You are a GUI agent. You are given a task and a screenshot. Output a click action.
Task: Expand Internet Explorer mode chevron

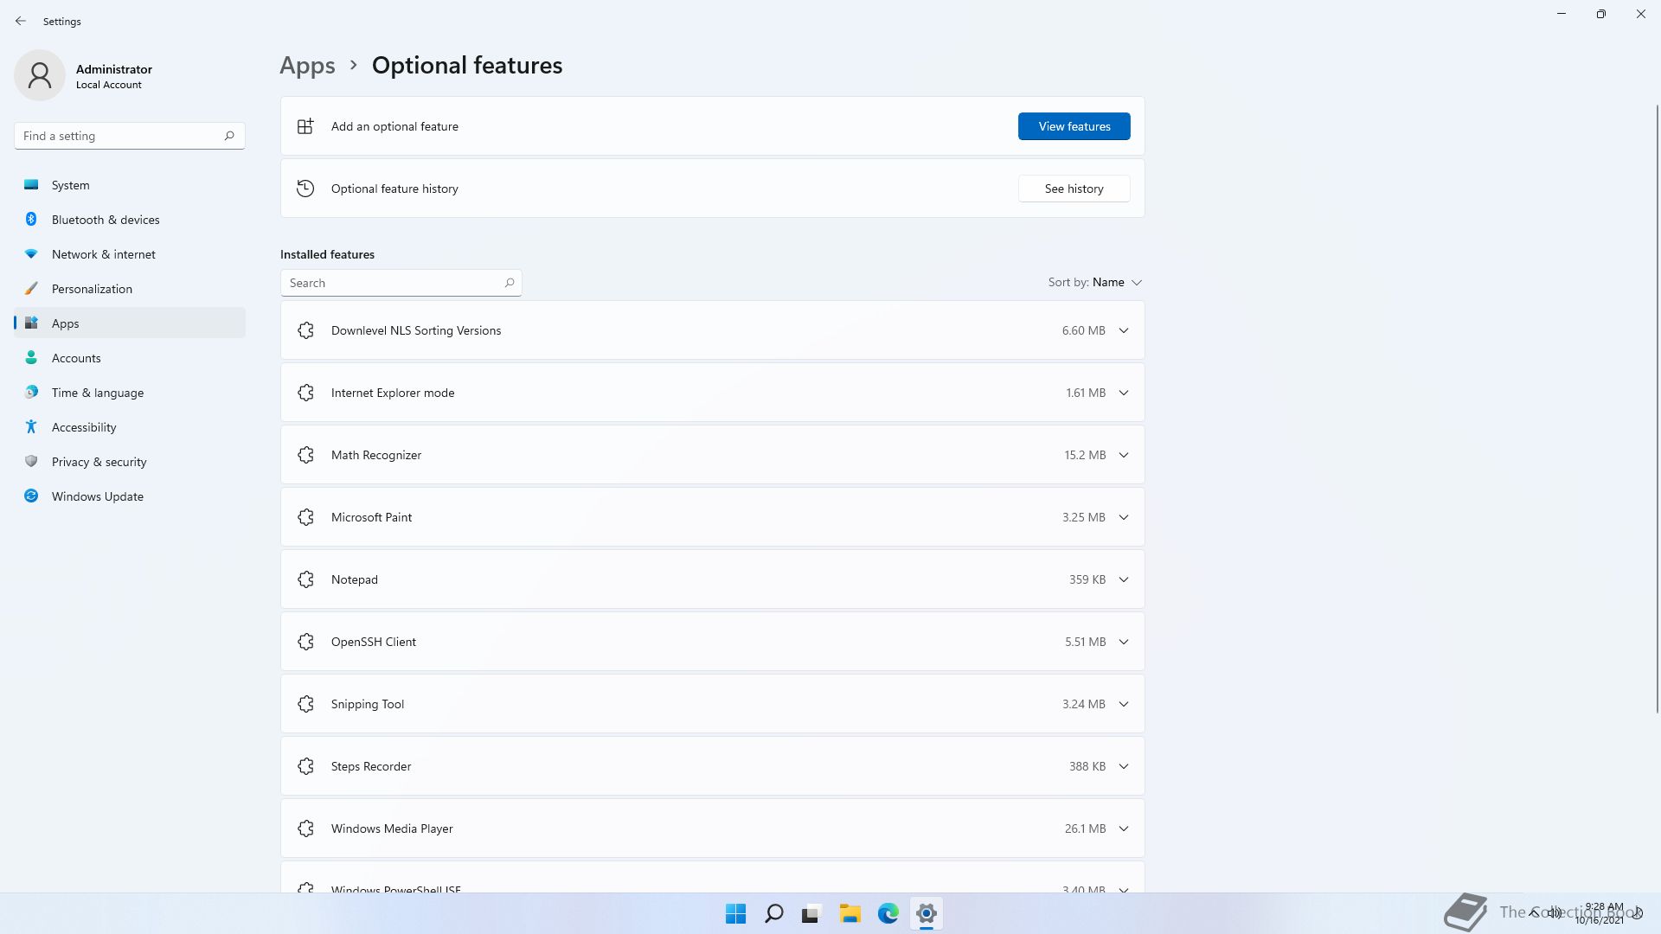coord(1124,393)
